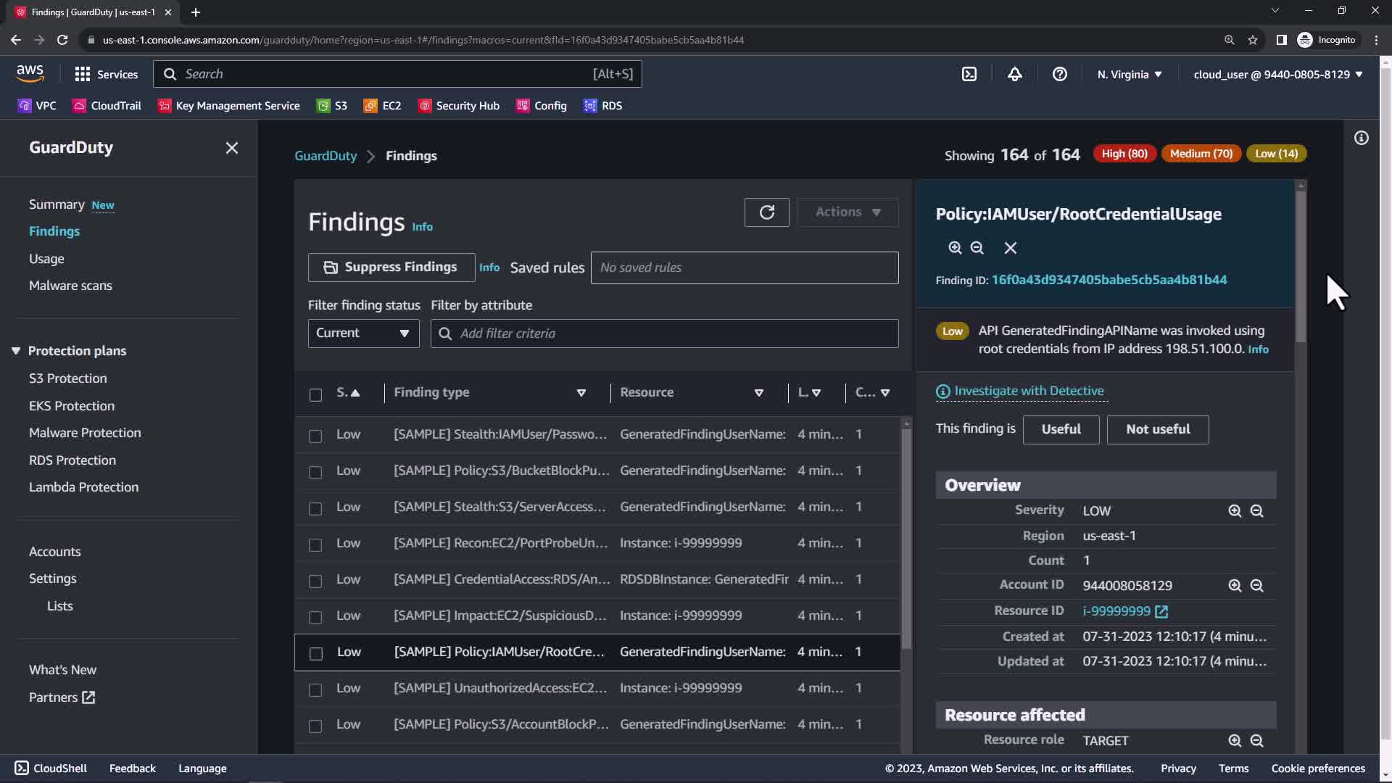1392x783 pixels.
Task: Refresh the findings list
Action: tap(766, 212)
